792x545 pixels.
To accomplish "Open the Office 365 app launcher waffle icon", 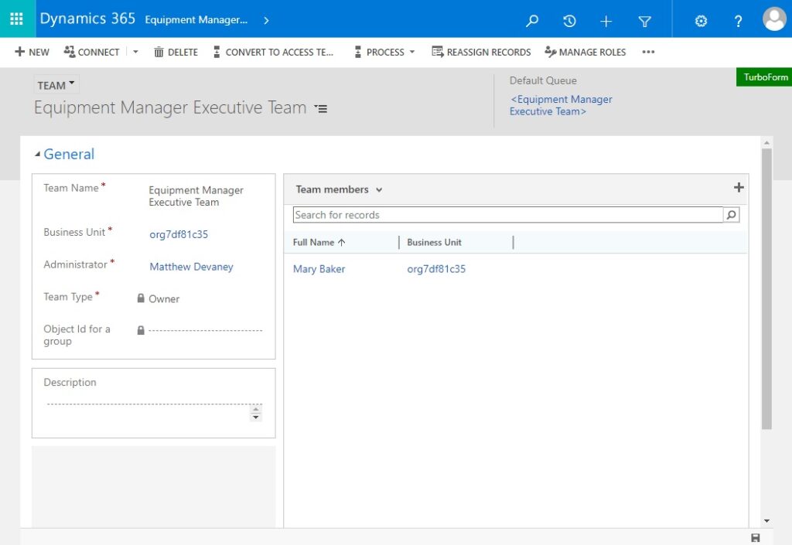I will coord(17,19).
